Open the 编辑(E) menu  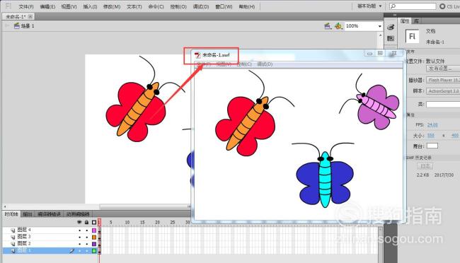click(x=47, y=6)
